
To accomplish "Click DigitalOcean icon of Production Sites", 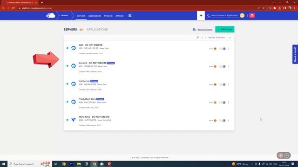I will point(74,102).
